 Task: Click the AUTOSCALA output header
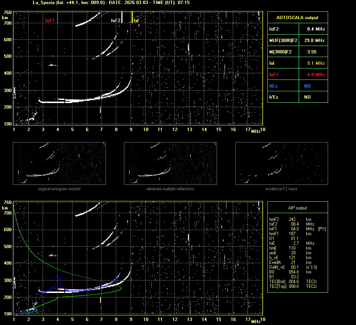click(297, 17)
